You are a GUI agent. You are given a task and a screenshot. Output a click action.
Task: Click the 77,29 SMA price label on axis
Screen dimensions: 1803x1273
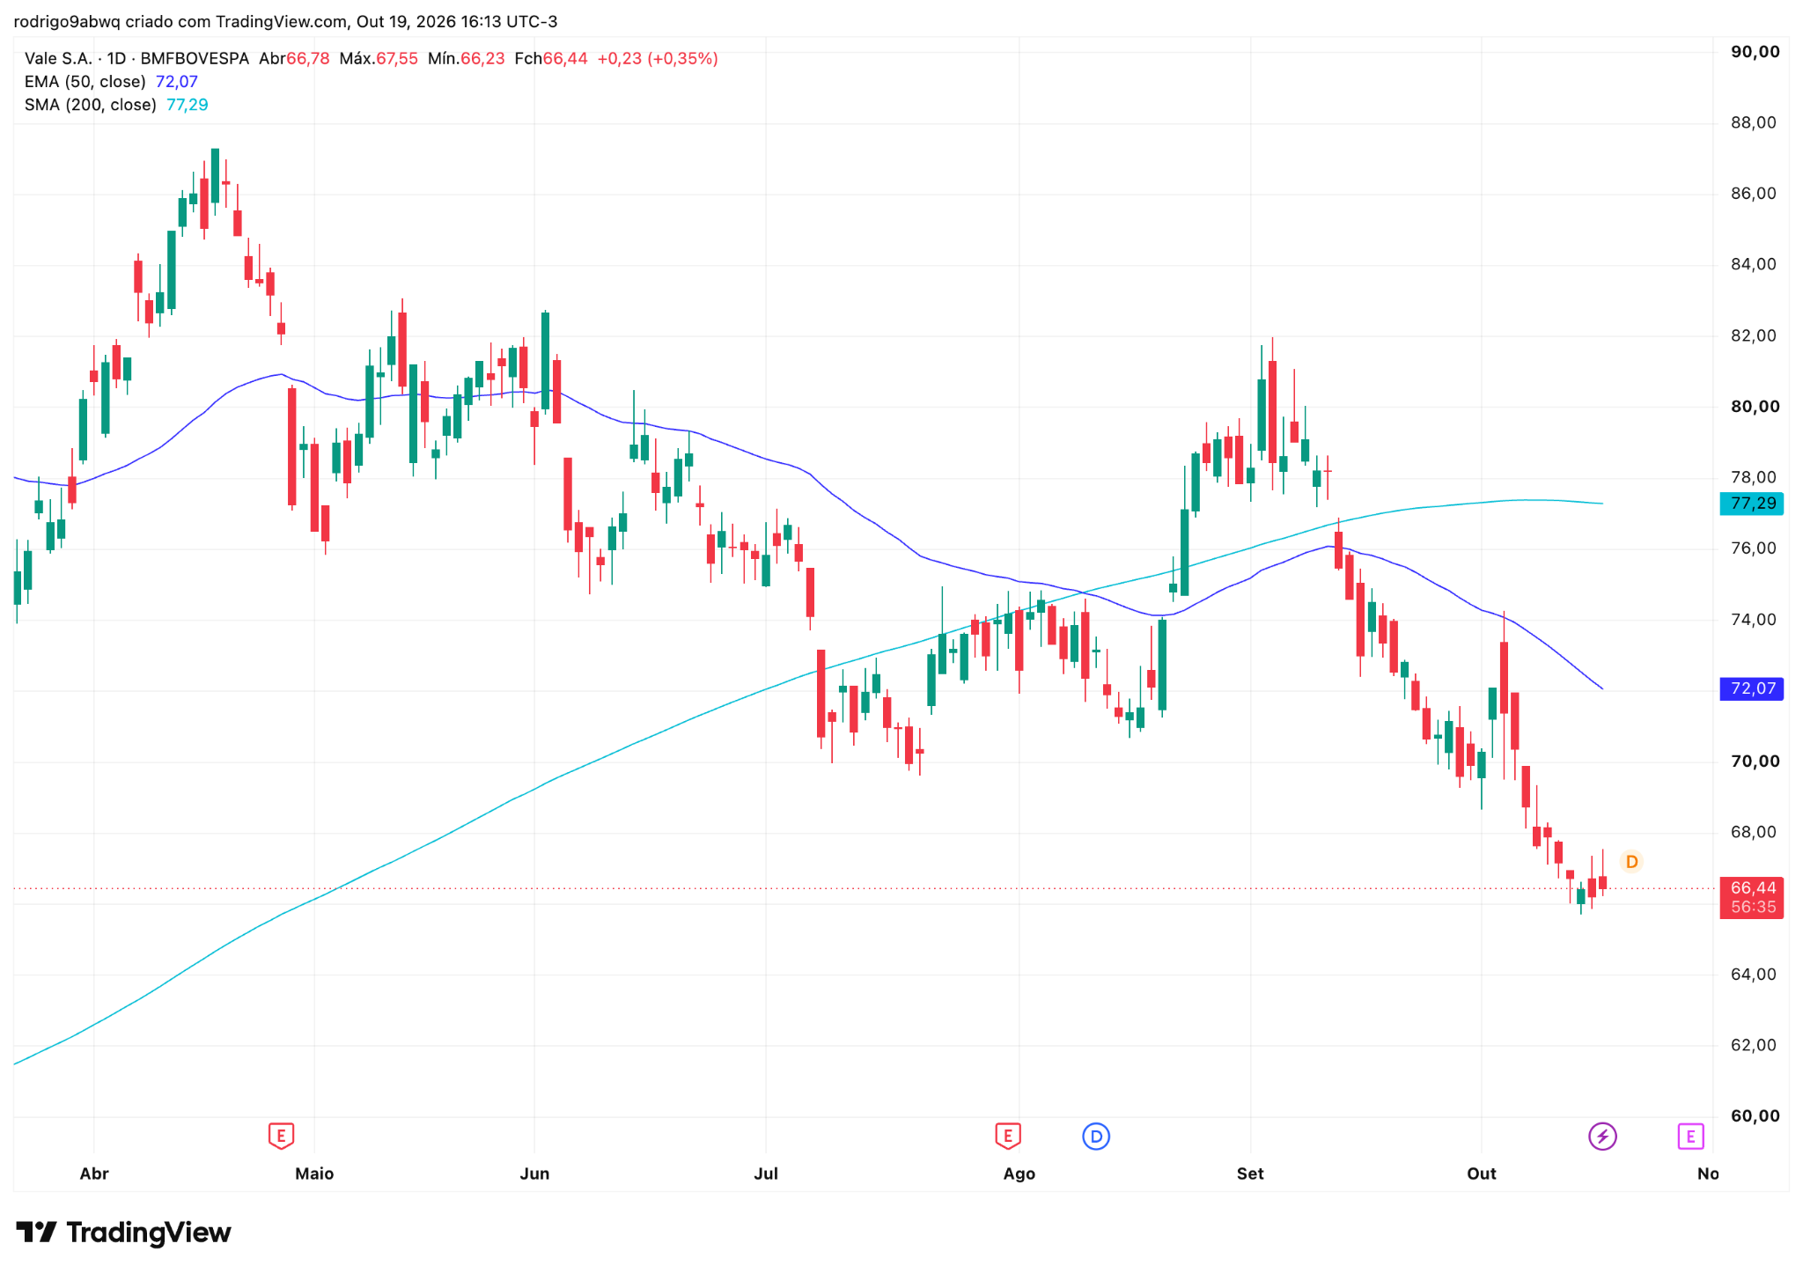click(1752, 504)
